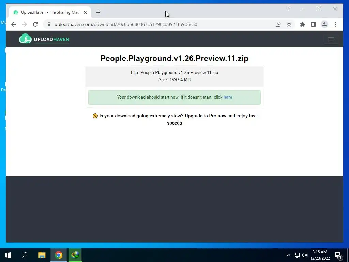349x262 pixels.
Task: Click the Chrome back arrow
Action: pos(14,24)
